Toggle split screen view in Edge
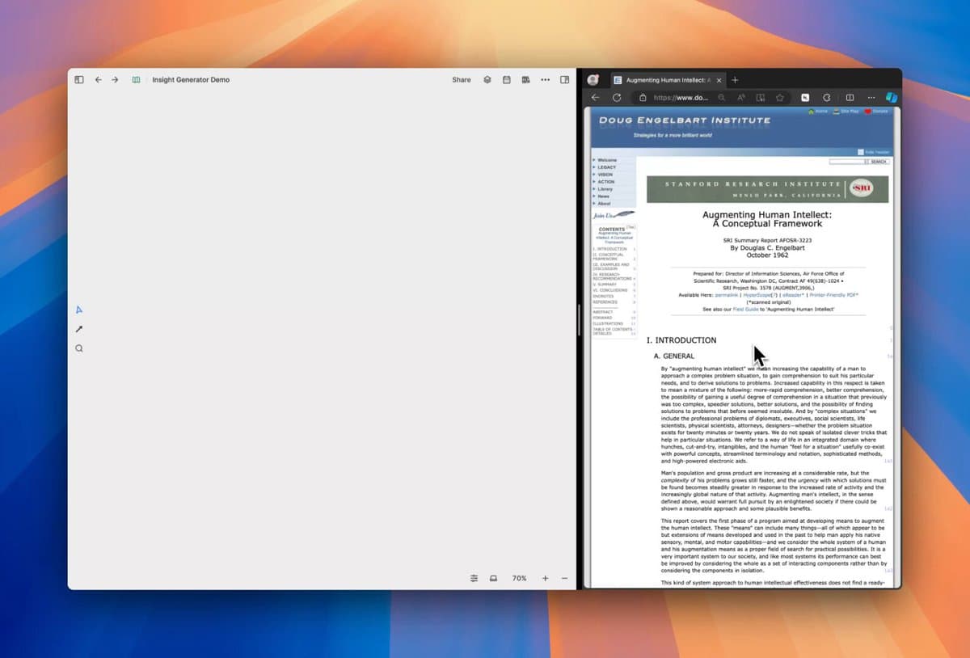The width and height of the screenshot is (970, 658). [850, 97]
